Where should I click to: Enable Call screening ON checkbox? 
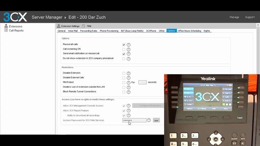123,49
